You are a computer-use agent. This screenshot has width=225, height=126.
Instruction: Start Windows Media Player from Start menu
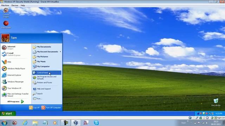(15, 69)
